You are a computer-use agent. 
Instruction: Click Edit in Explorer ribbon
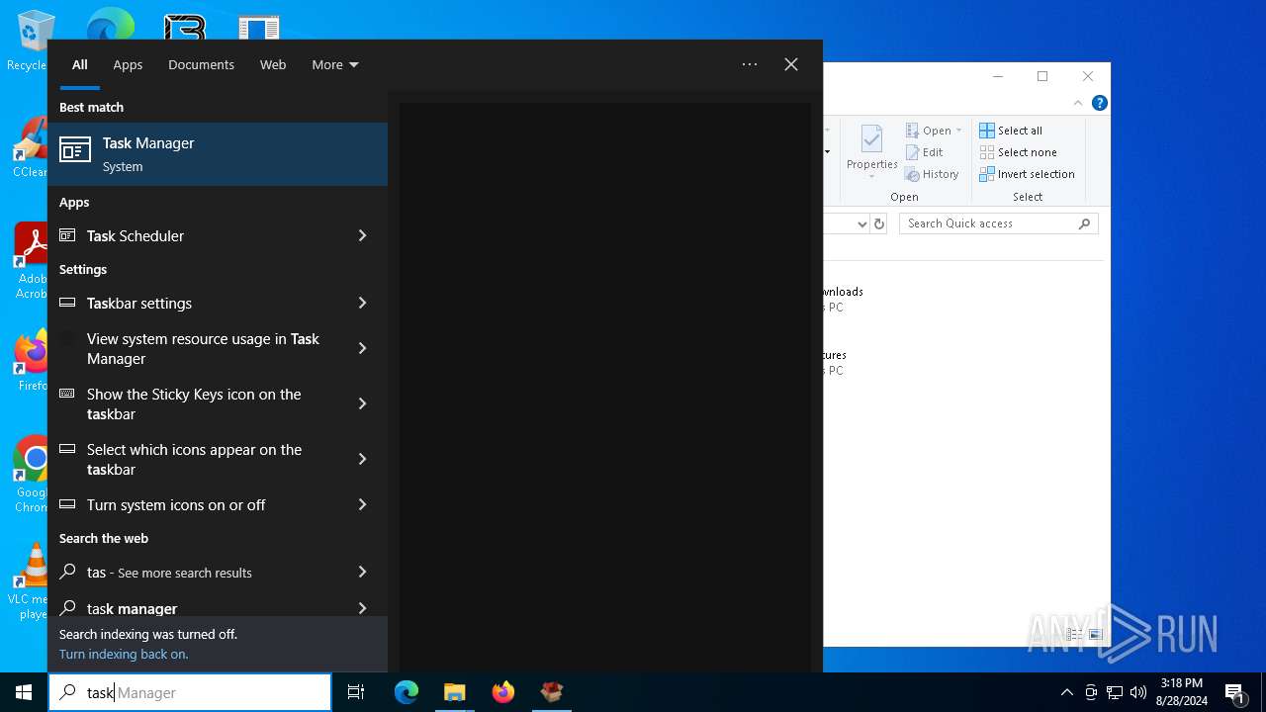pyautogui.click(x=924, y=152)
